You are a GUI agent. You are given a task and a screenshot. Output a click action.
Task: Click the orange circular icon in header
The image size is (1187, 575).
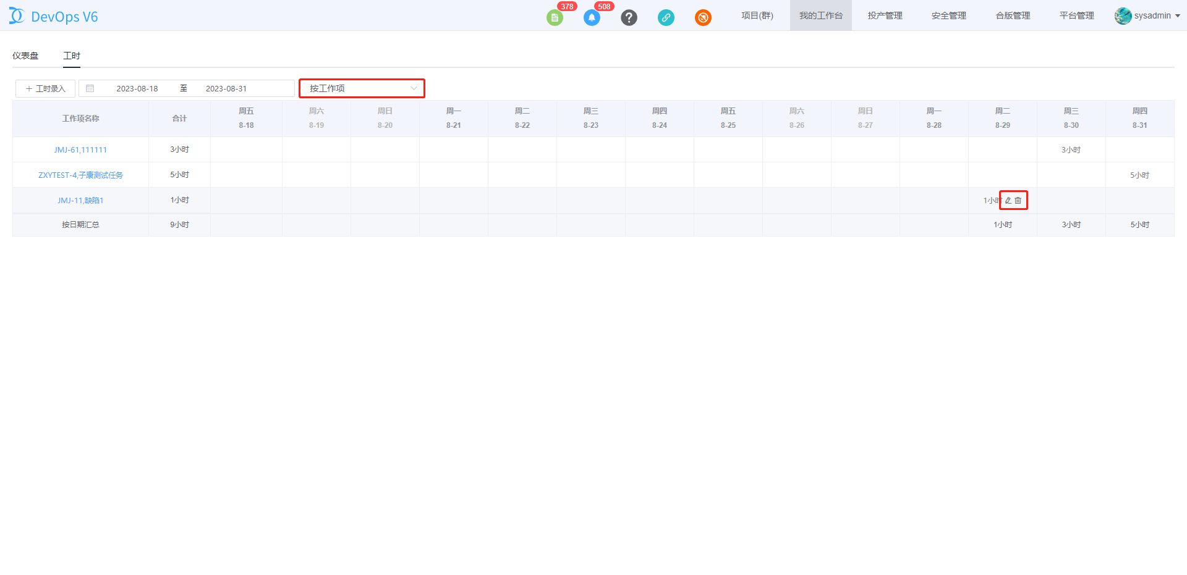point(703,18)
